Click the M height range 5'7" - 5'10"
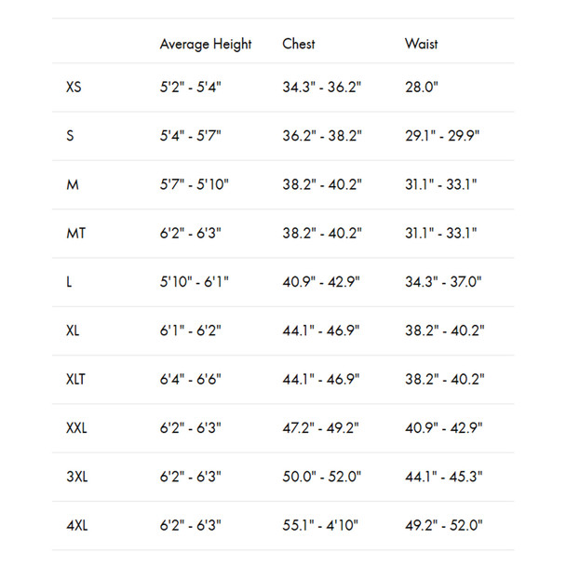Image resolution: width=566 pixels, height=566 pixels. tap(195, 184)
